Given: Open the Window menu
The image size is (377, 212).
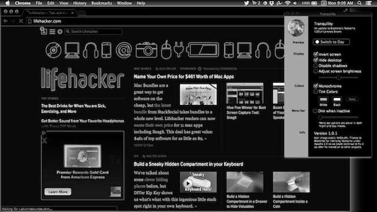Looking at the screenshot, I should pos(124,3).
